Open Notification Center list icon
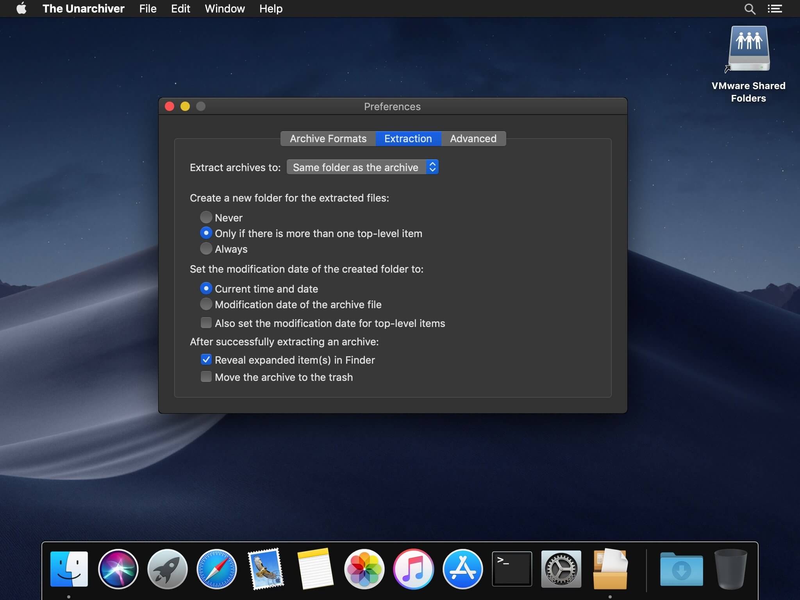This screenshot has width=800, height=600. point(775,9)
